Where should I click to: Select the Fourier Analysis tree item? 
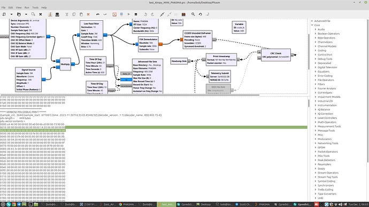pos(327,89)
